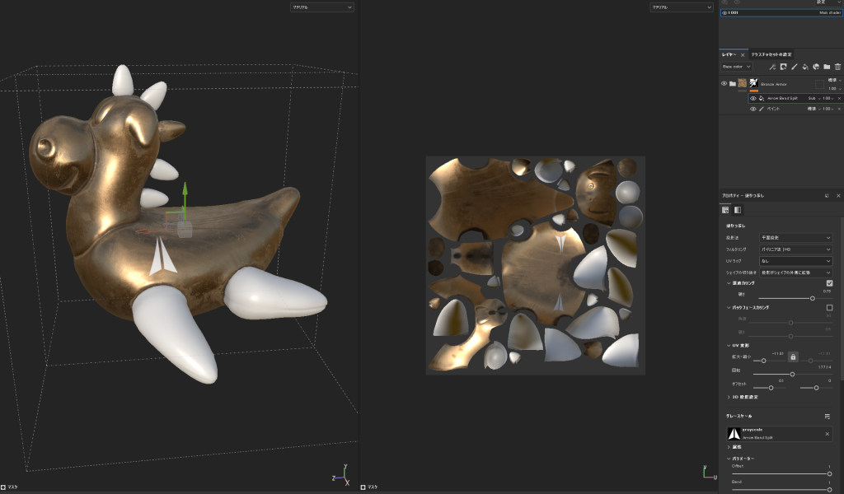This screenshot has height=494, width=844.
Task: Open the add effect magic wand menu
Action: [772, 67]
